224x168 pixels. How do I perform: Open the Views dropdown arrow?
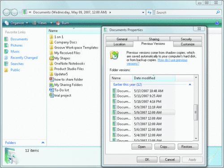pos(51,23)
